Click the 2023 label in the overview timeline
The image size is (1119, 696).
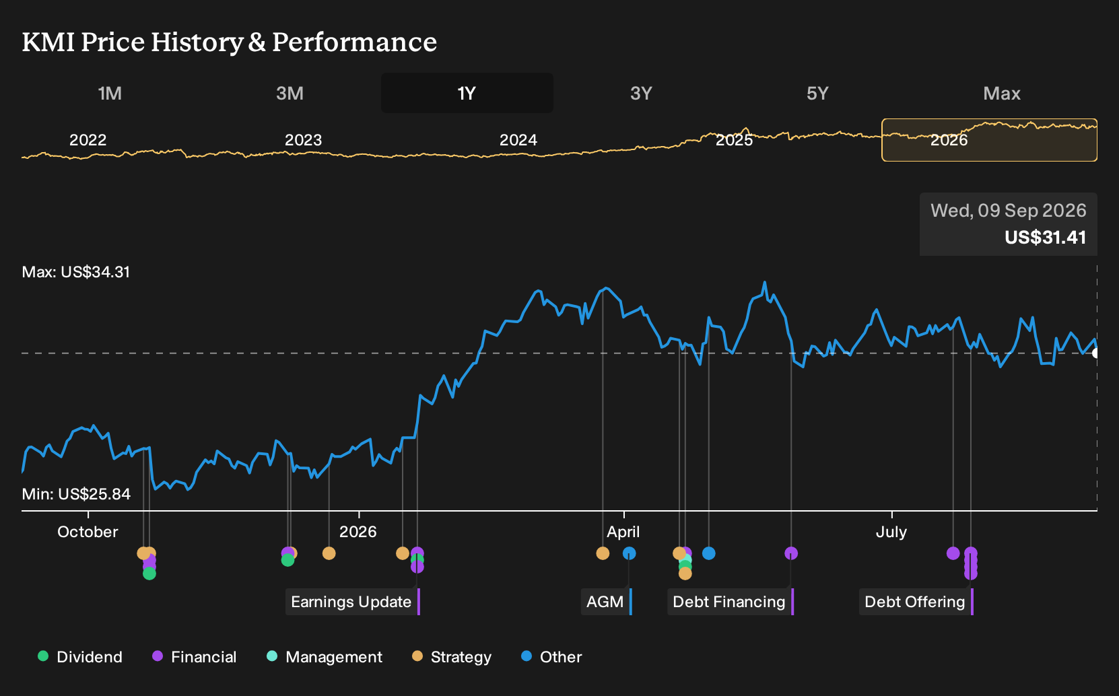[304, 140]
